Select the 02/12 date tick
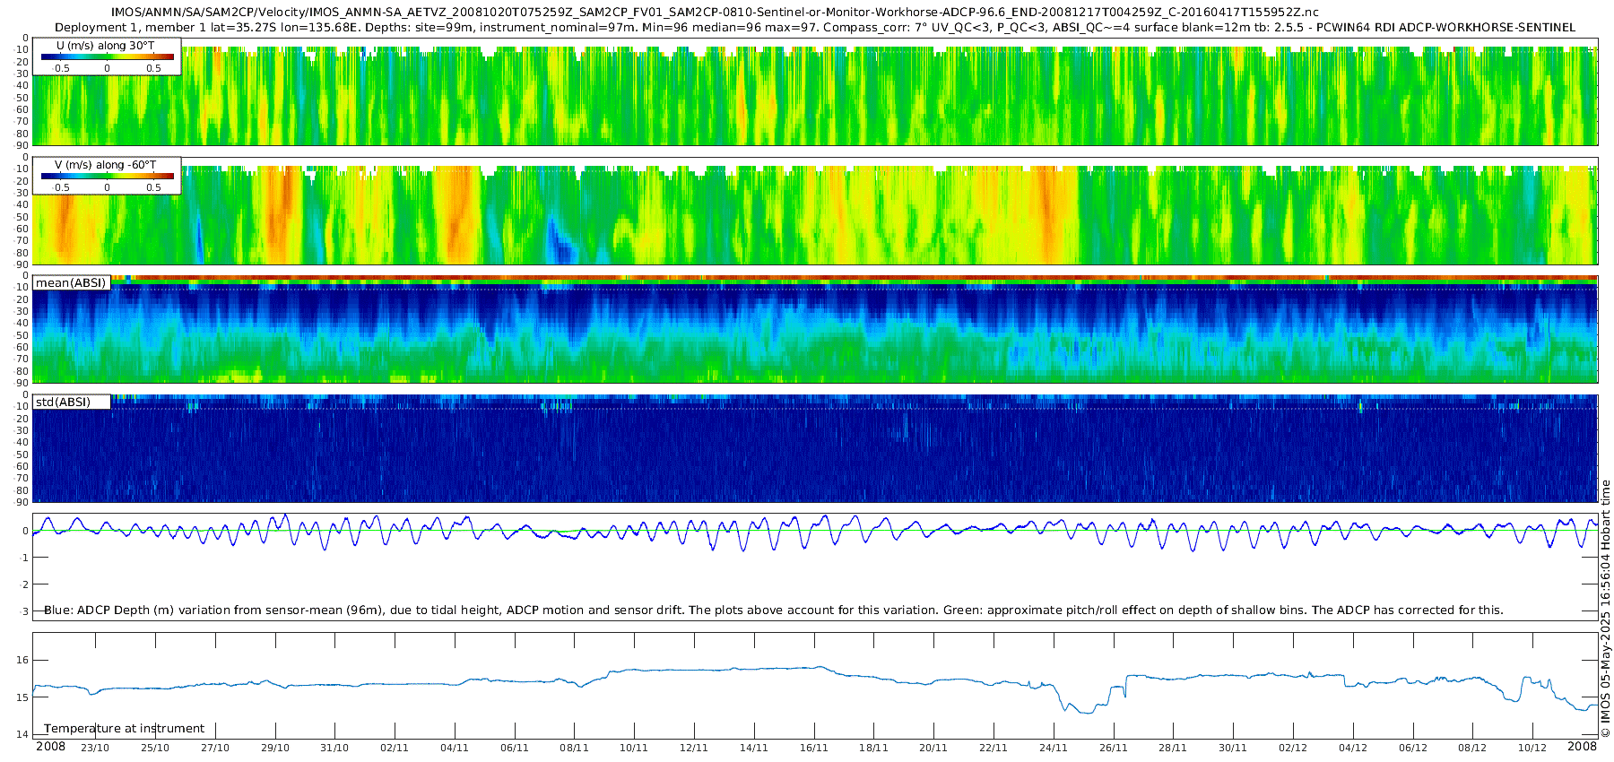This screenshot has height=762, width=1614. 1293,748
